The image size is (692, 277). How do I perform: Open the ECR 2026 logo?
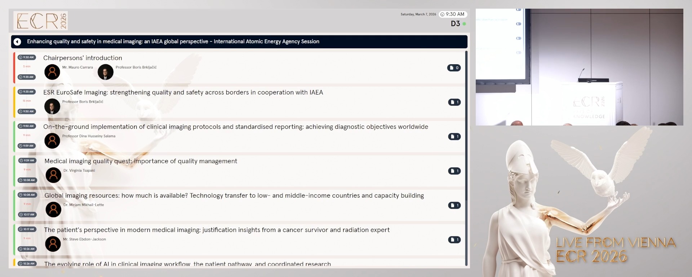click(x=41, y=21)
